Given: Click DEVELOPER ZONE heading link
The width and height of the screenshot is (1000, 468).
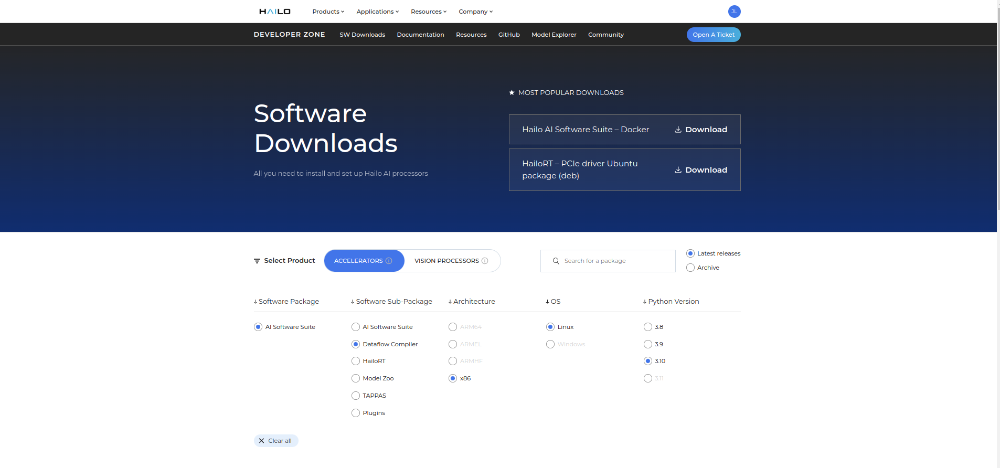Looking at the screenshot, I should pyautogui.click(x=289, y=35).
